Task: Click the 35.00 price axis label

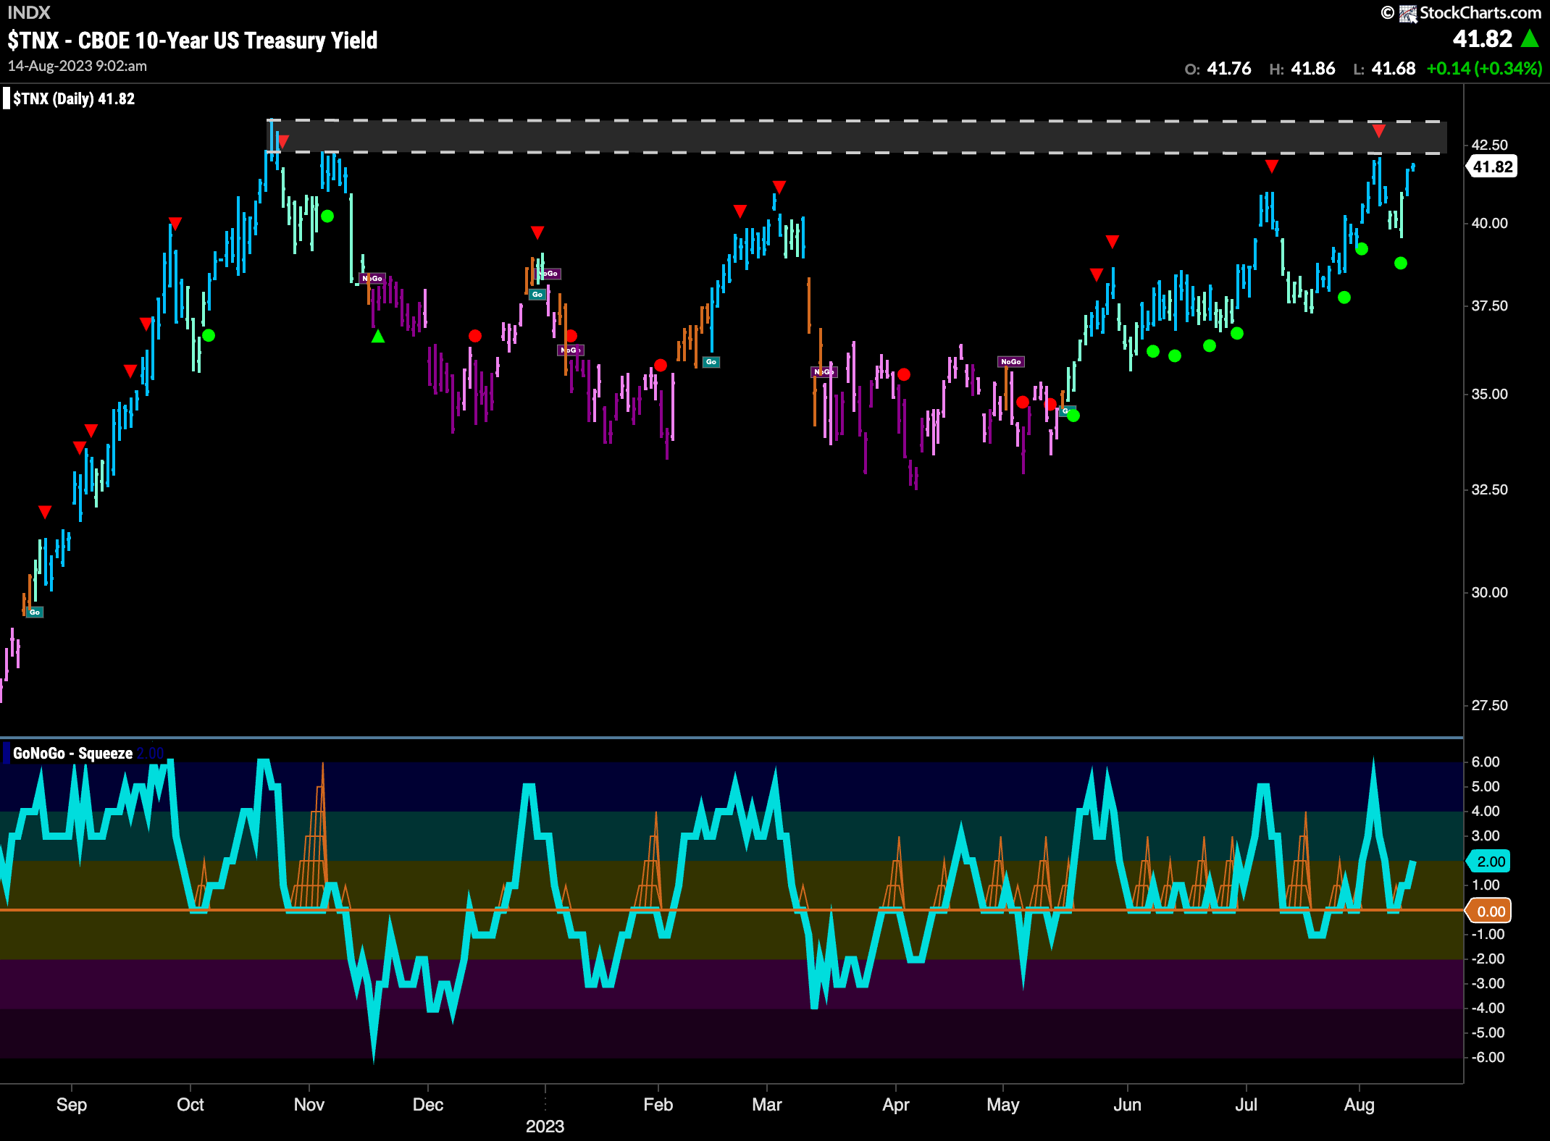Action: point(1490,394)
